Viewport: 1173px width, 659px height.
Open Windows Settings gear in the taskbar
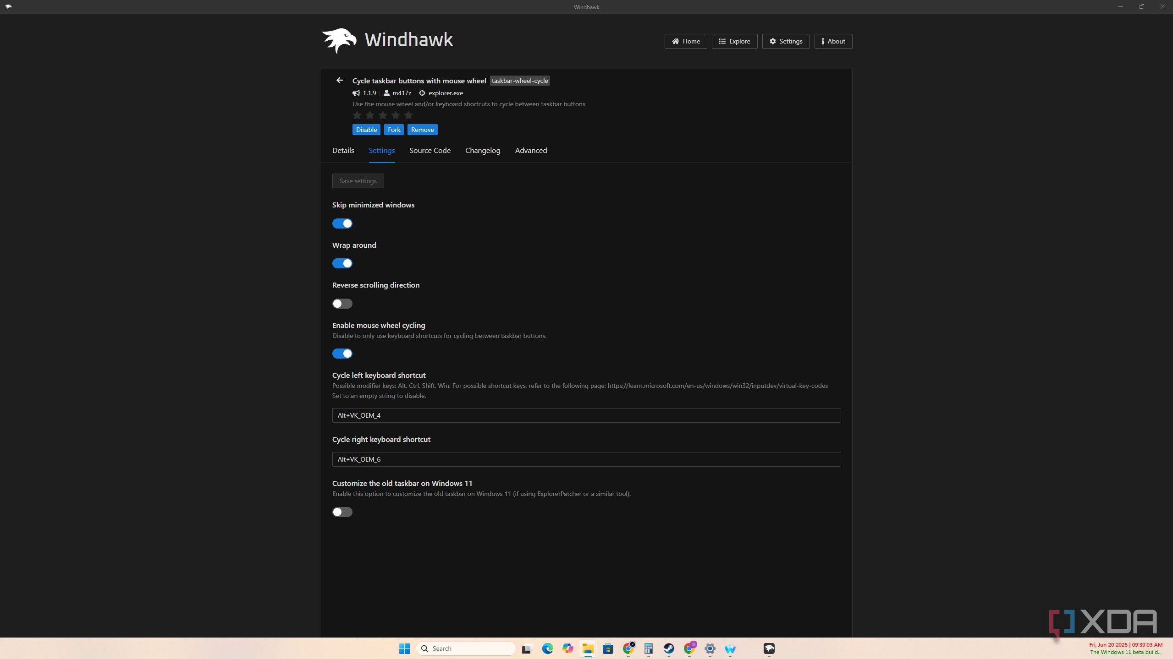710,648
